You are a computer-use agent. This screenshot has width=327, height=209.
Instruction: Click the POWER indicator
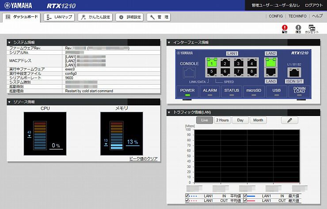click(187, 92)
